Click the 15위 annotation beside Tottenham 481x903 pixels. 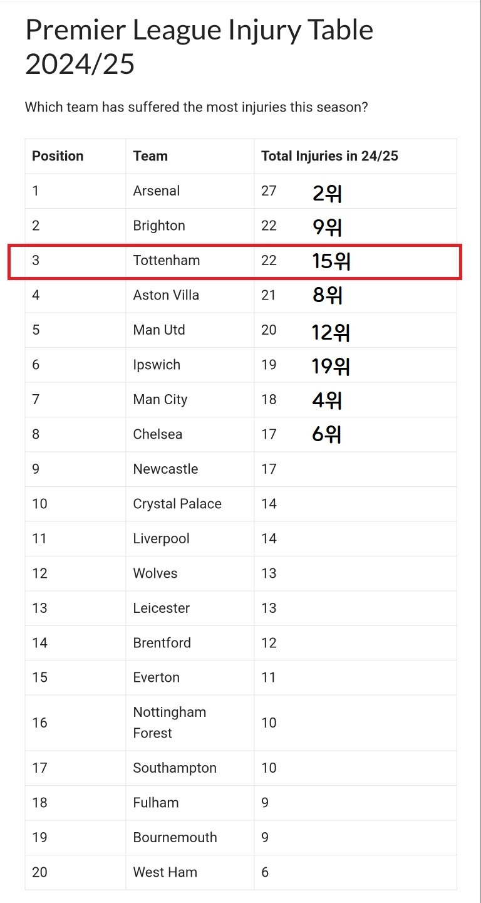point(331,261)
